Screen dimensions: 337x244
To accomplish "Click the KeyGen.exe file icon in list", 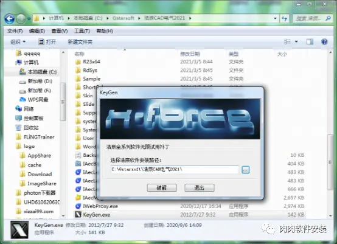I will point(78,215).
